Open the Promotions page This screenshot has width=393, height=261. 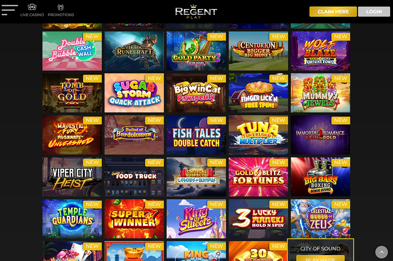point(61,11)
